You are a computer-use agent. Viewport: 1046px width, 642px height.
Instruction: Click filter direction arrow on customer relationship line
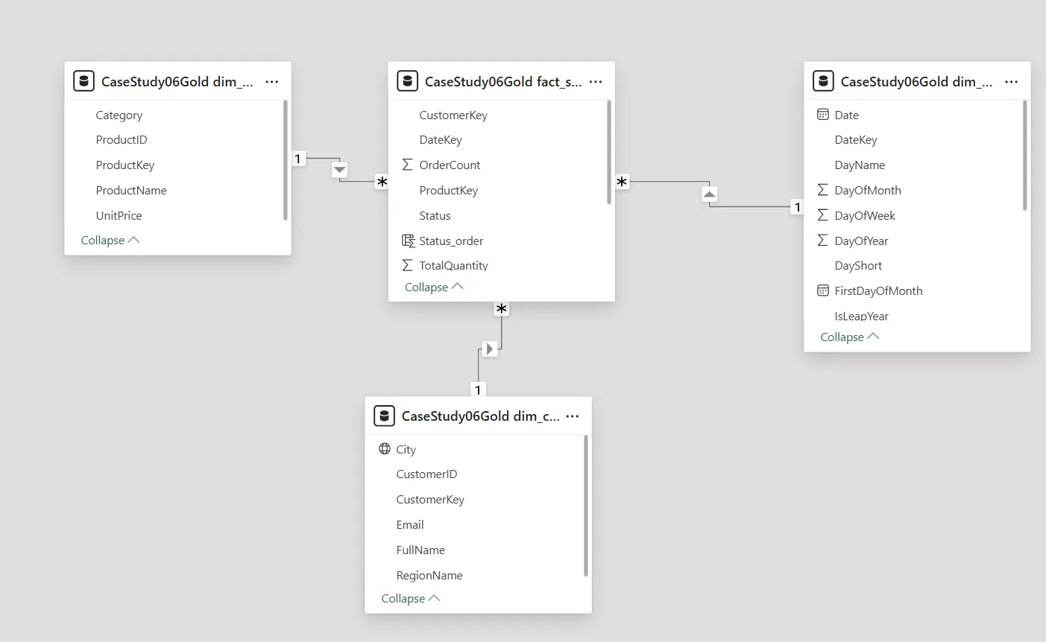pyautogui.click(x=490, y=349)
